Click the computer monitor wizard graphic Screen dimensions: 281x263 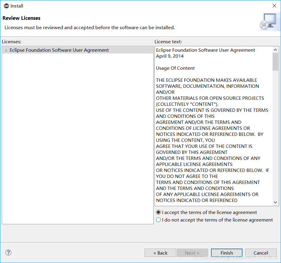[270, 21]
